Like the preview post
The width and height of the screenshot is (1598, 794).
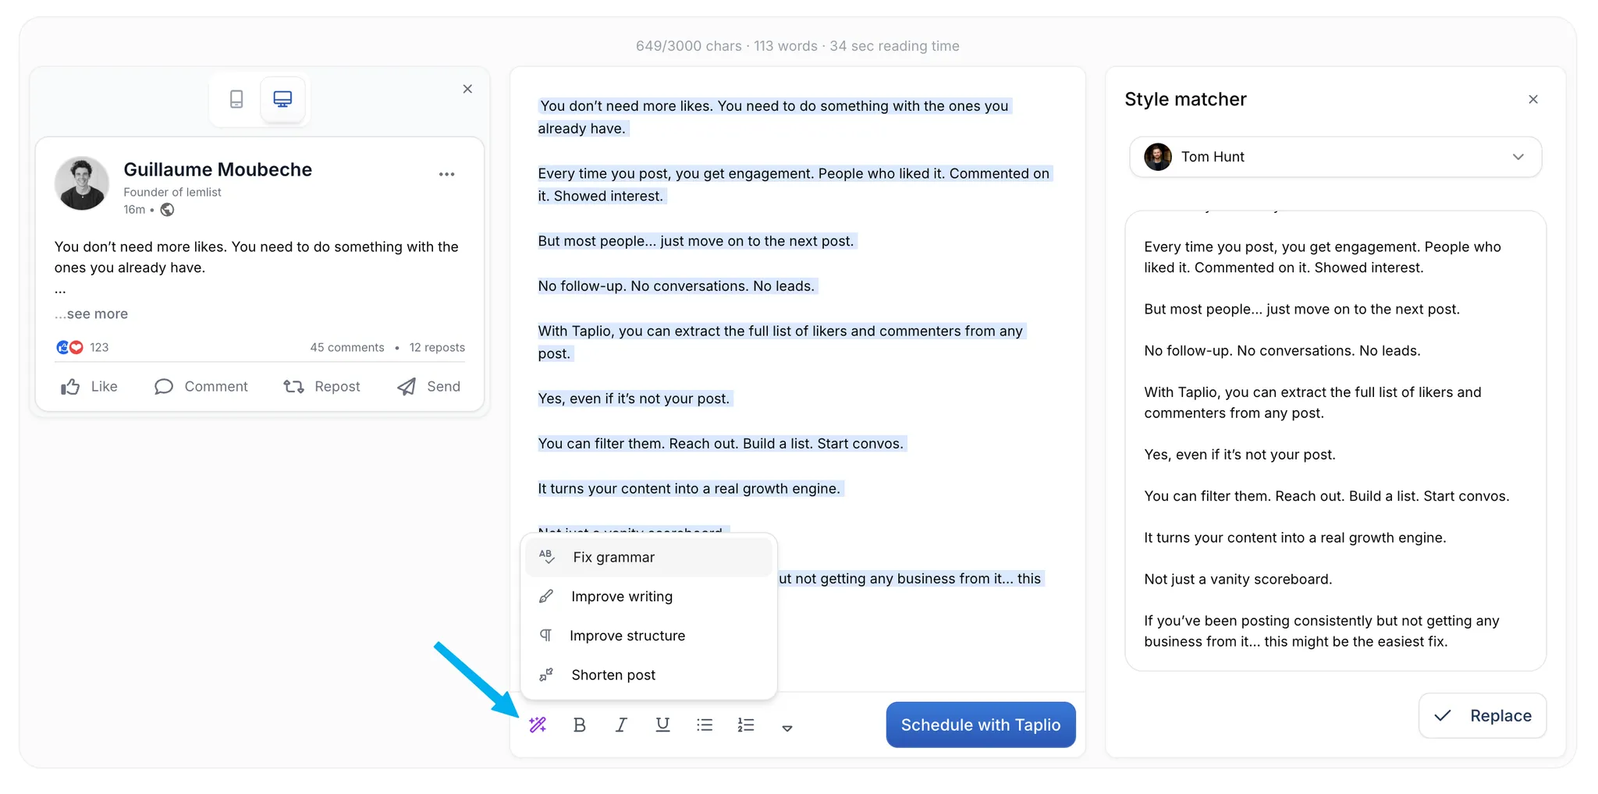pyautogui.click(x=89, y=386)
